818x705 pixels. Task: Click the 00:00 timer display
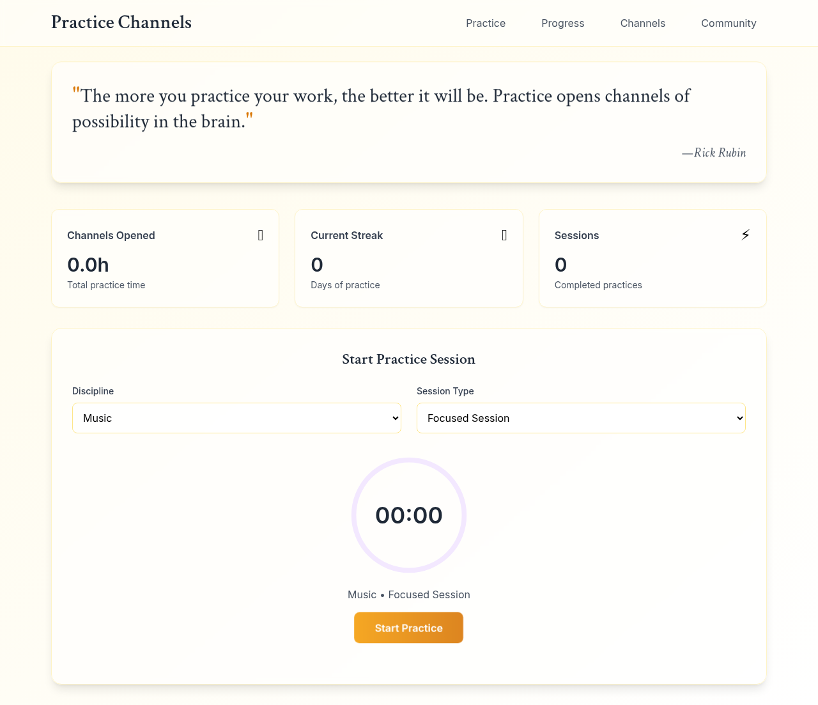pyautogui.click(x=409, y=515)
